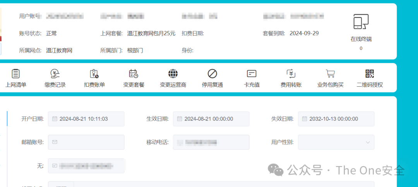Expand the 用户性别 dropdown

(368, 142)
